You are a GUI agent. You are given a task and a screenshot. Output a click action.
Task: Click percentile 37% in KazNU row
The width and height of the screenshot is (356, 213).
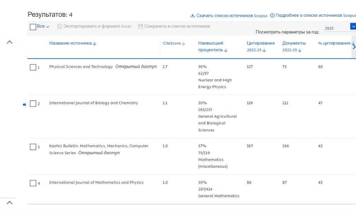(202, 146)
